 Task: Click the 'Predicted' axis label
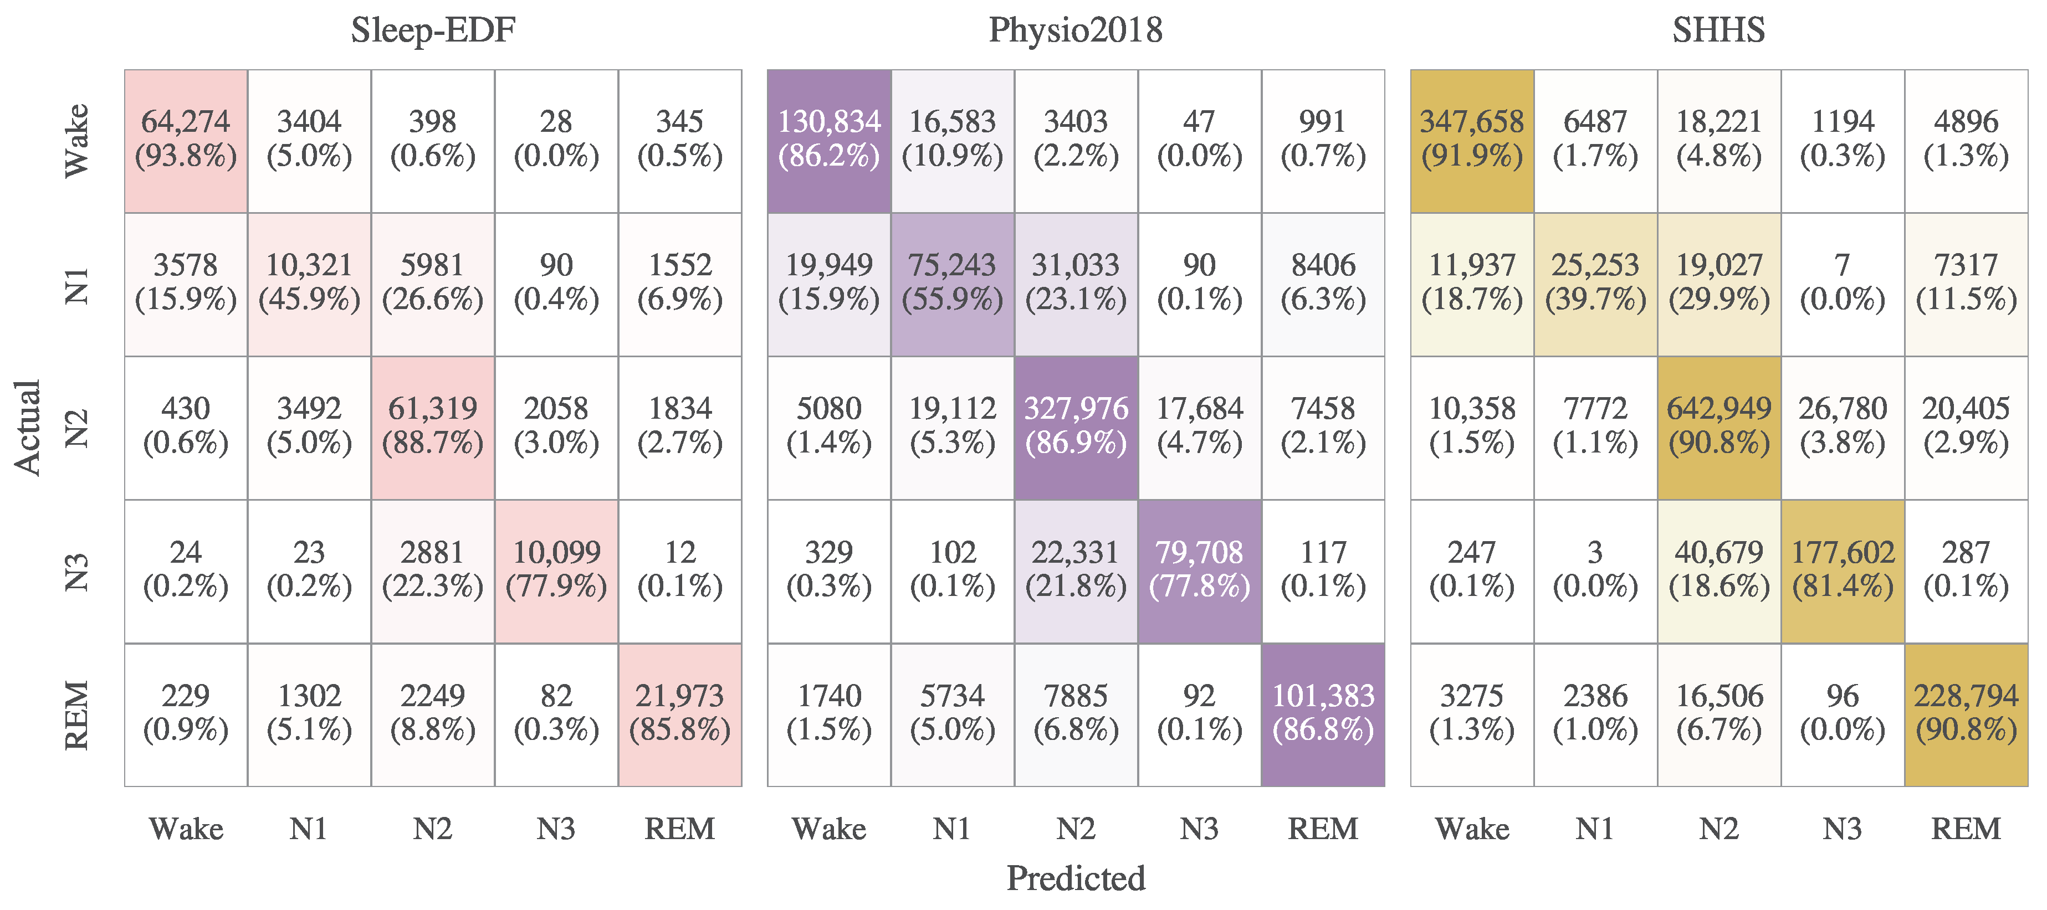coord(1075,878)
